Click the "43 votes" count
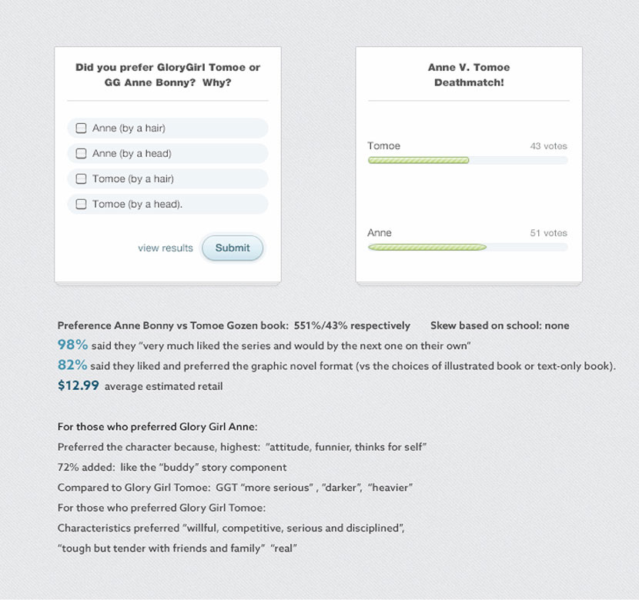 pos(548,146)
